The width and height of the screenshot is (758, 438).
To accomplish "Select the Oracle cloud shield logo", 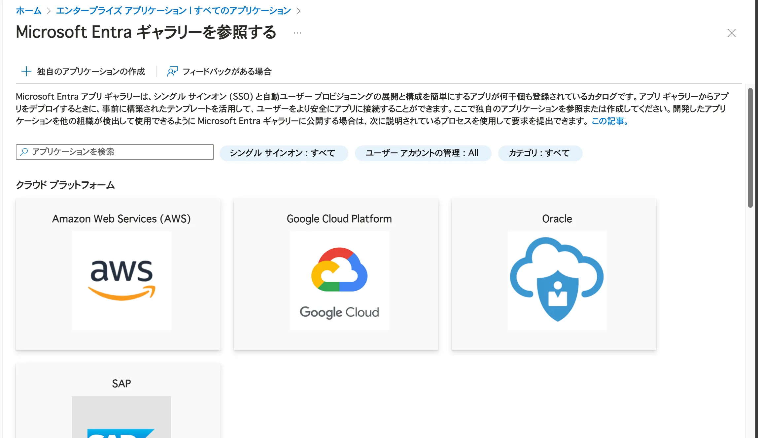I will click(x=557, y=280).
